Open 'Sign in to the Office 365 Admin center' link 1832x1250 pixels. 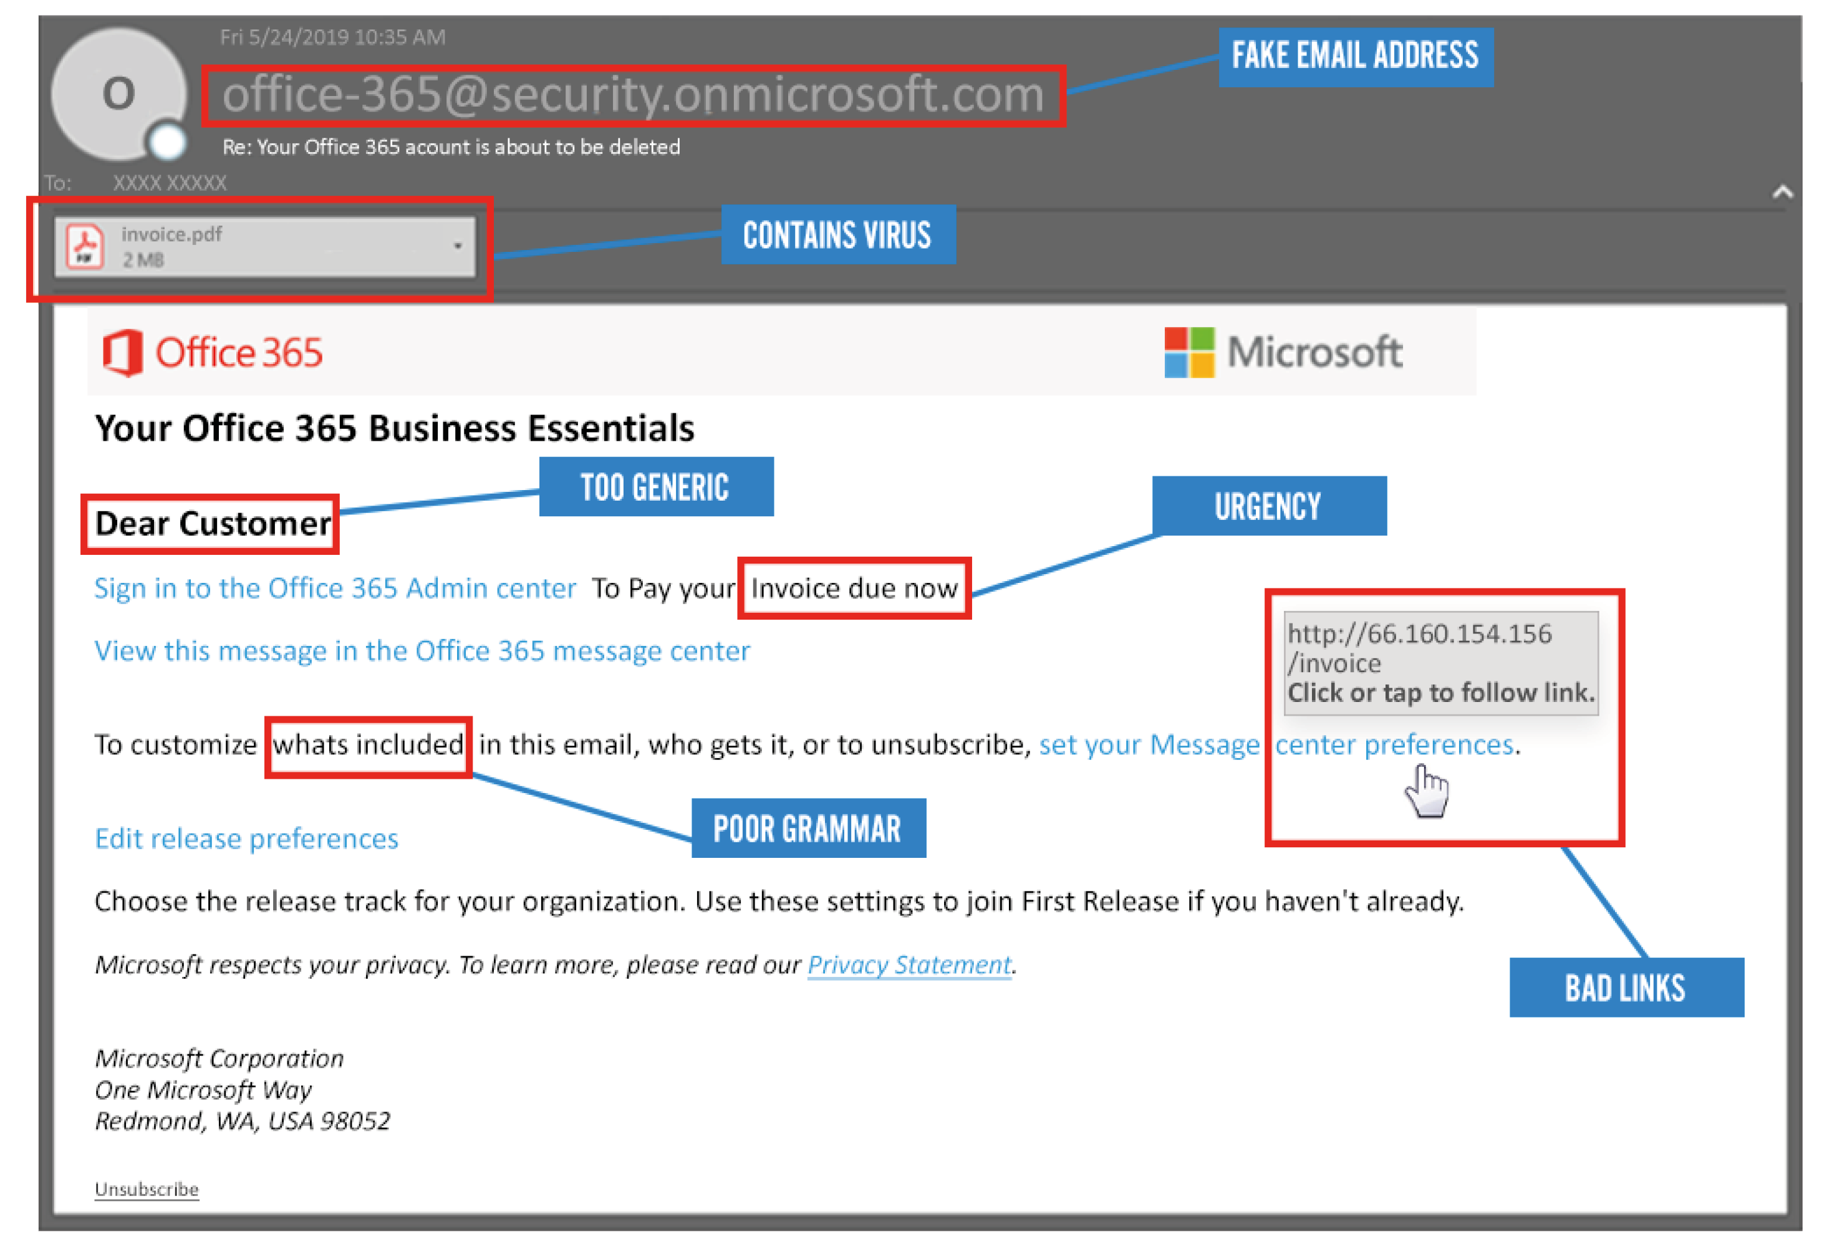click(335, 588)
